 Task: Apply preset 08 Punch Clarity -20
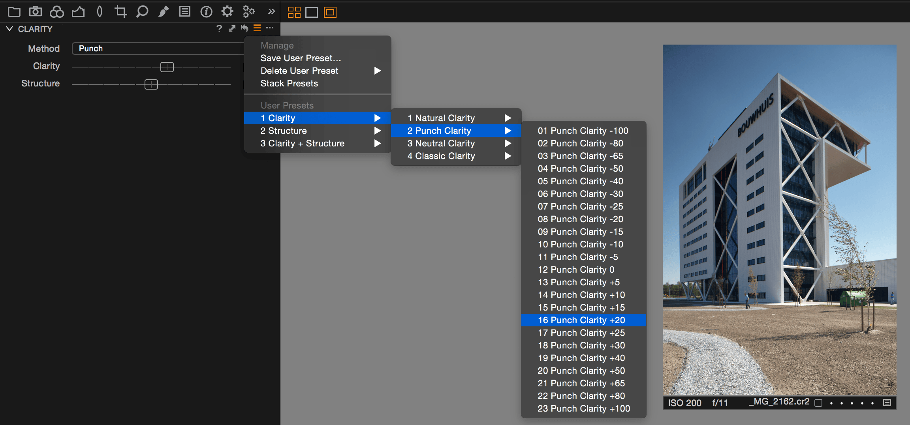coord(584,219)
